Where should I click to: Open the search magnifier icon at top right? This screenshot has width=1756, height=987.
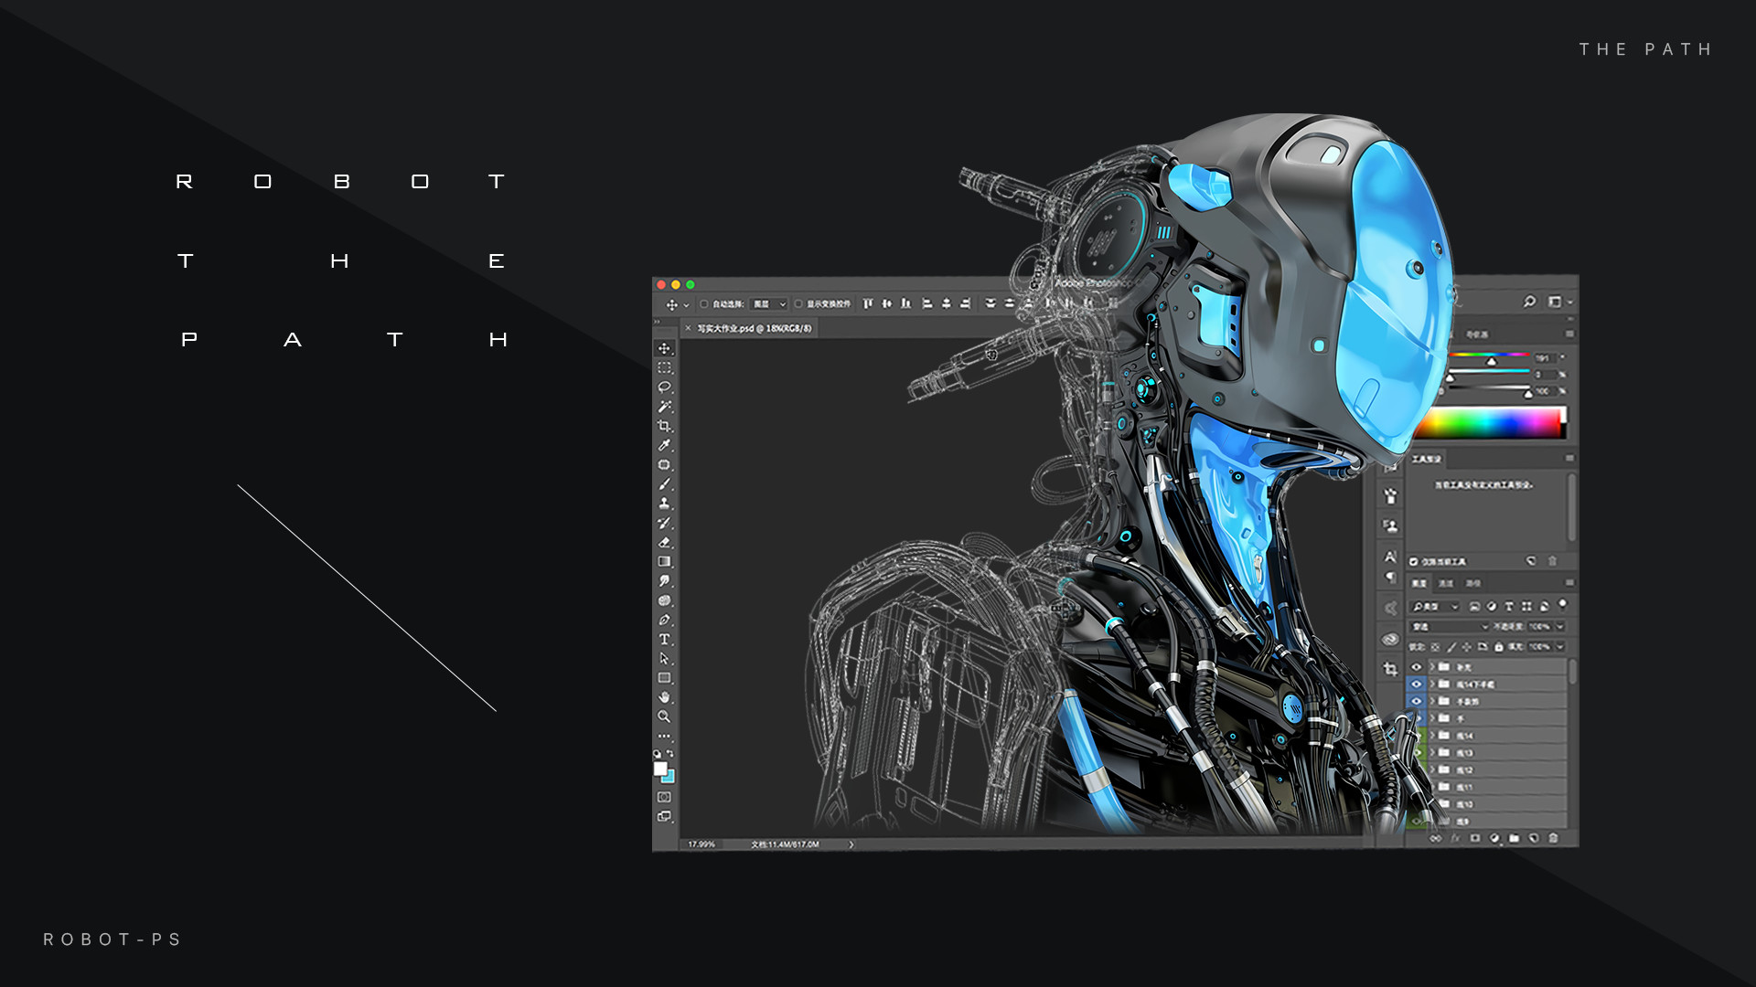click(x=1529, y=302)
